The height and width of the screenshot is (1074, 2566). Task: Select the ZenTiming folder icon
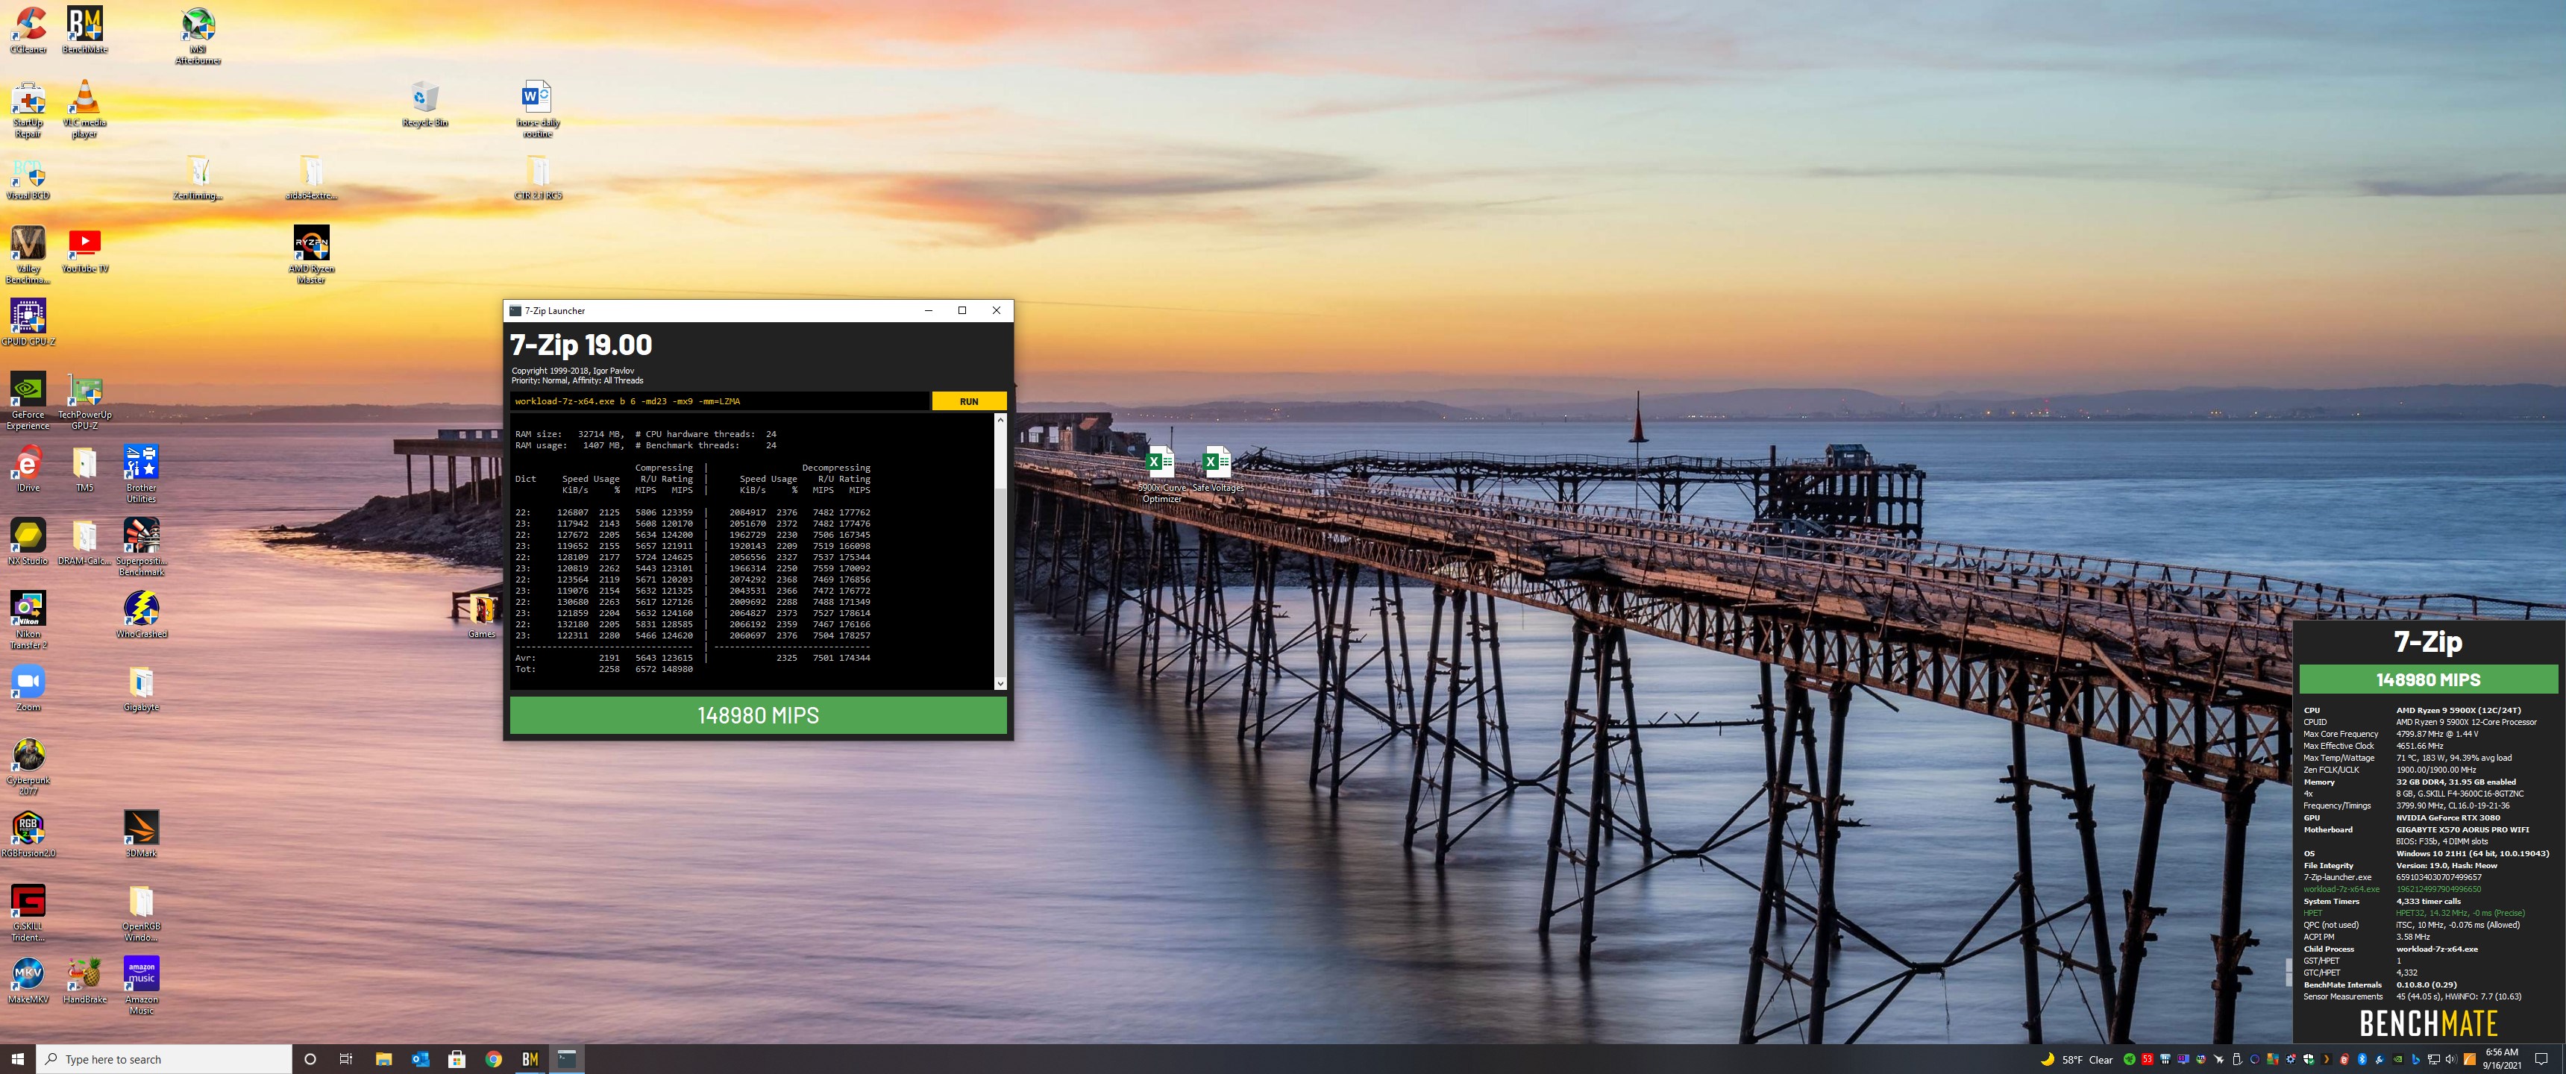(198, 178)
